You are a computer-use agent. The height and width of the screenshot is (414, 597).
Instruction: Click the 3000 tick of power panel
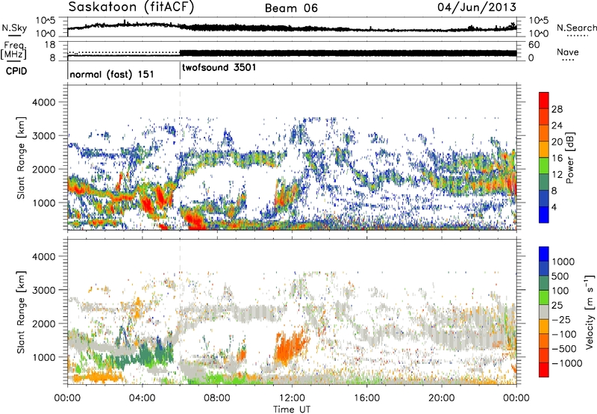click(x=43, y=136)
